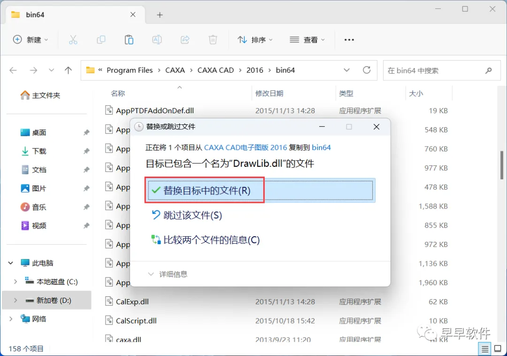Viewport: 507px width, 356px height.
Task: Go back with the left arrow
Action: 13,70
